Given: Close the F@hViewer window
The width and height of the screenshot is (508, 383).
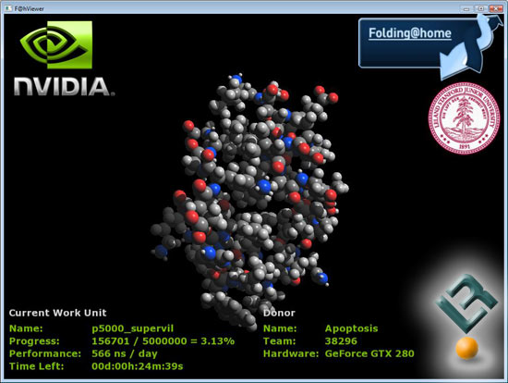Looking at the screenshot, I should point(496,8).
